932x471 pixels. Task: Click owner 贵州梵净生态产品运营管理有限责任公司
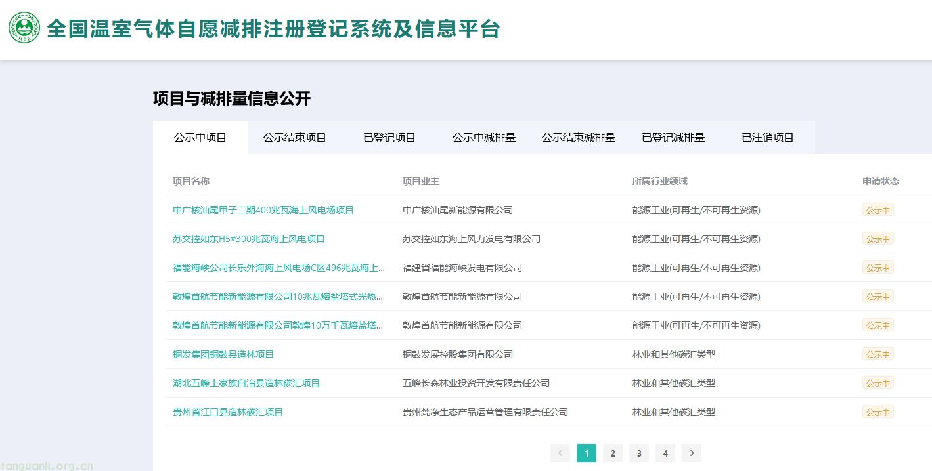485,412
